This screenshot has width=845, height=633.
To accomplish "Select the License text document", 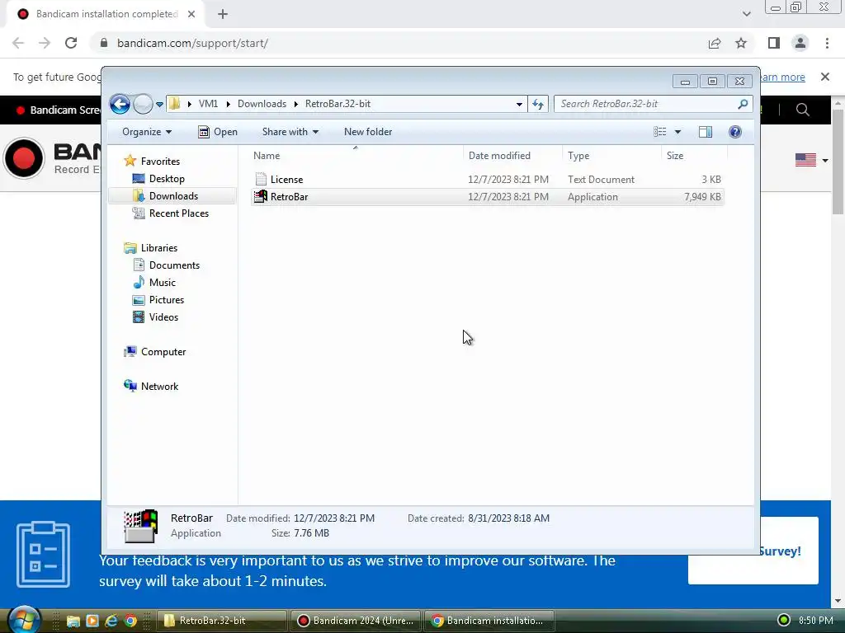I will click(487, 179).
